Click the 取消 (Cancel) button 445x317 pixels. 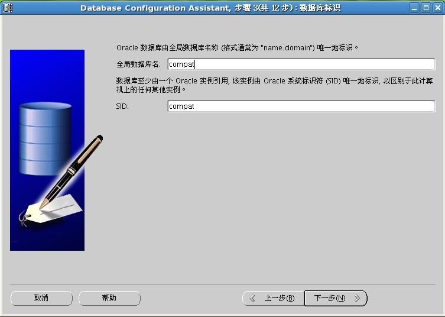(x=41, y=298)
